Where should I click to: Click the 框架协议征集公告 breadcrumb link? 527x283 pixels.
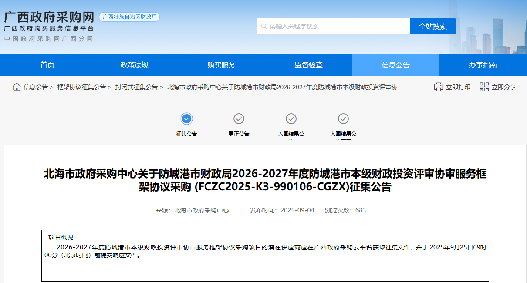point(82,87)
